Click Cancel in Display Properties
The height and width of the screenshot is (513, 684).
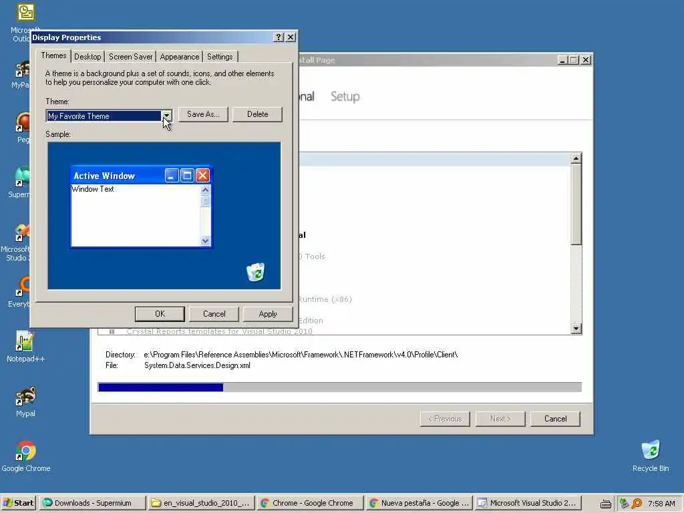click(214, 314)
